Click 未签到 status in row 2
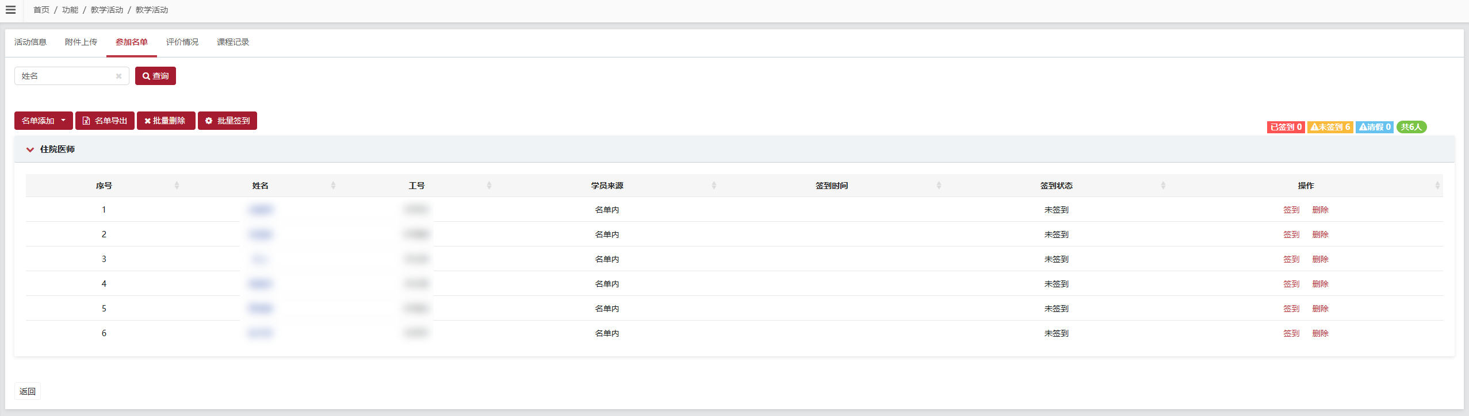1469x416 pixels. pos(1056,234)
